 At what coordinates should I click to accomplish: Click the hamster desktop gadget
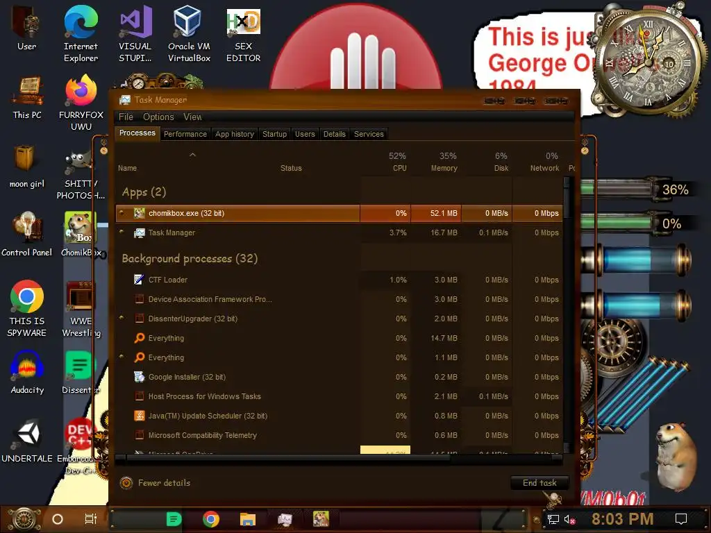[676, 457]
